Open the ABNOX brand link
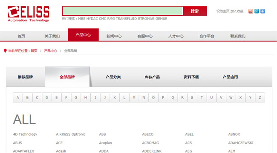 (234, 134)
